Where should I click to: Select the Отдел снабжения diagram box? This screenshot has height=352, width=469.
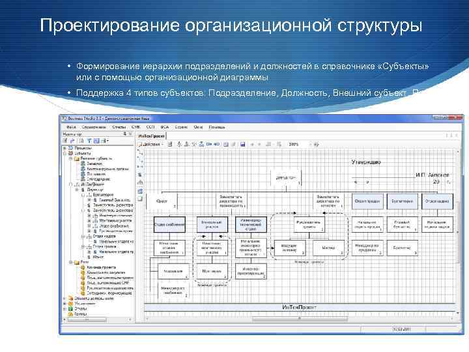point(169,224)
